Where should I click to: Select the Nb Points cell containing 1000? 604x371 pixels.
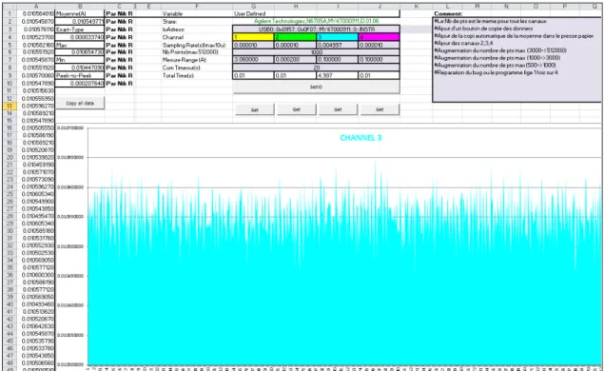point(316,52)
